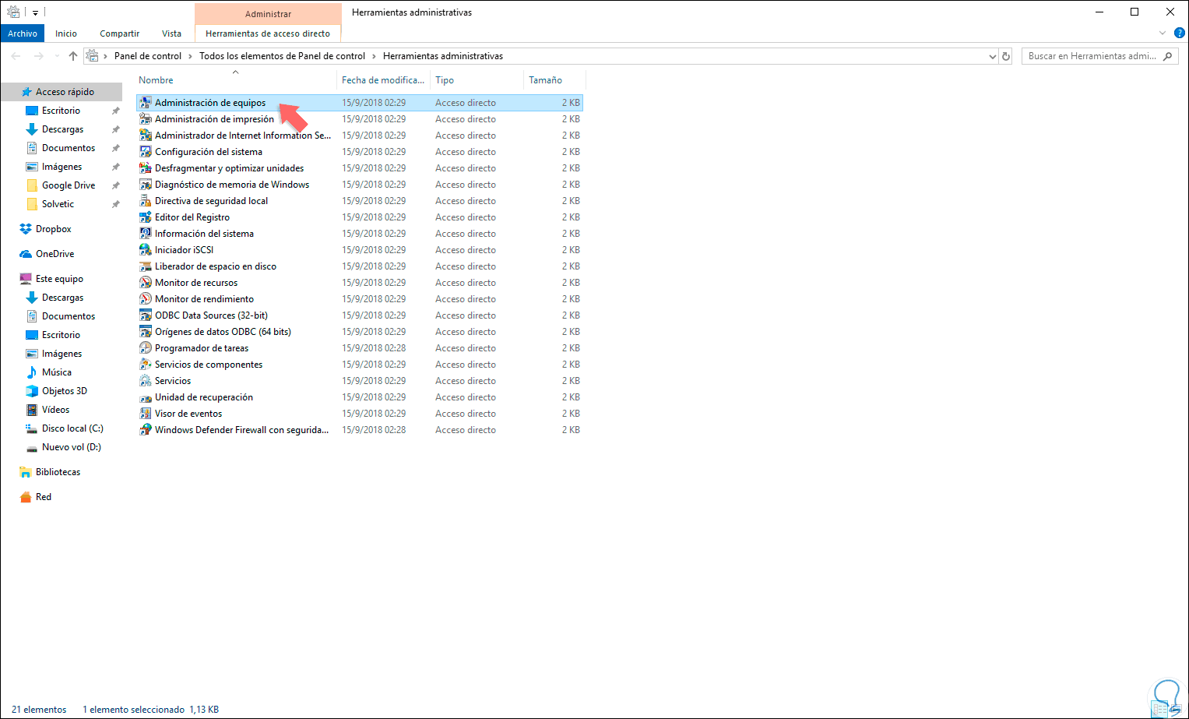1189x719 pixels.
Task: Open the help question mark icon
Action: click(1179, 33)
